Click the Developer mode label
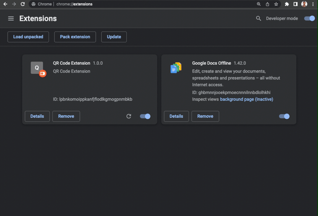318x216 pixels. 282,19
